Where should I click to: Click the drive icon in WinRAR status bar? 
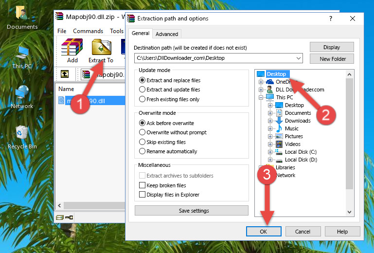tap(60, 217)
